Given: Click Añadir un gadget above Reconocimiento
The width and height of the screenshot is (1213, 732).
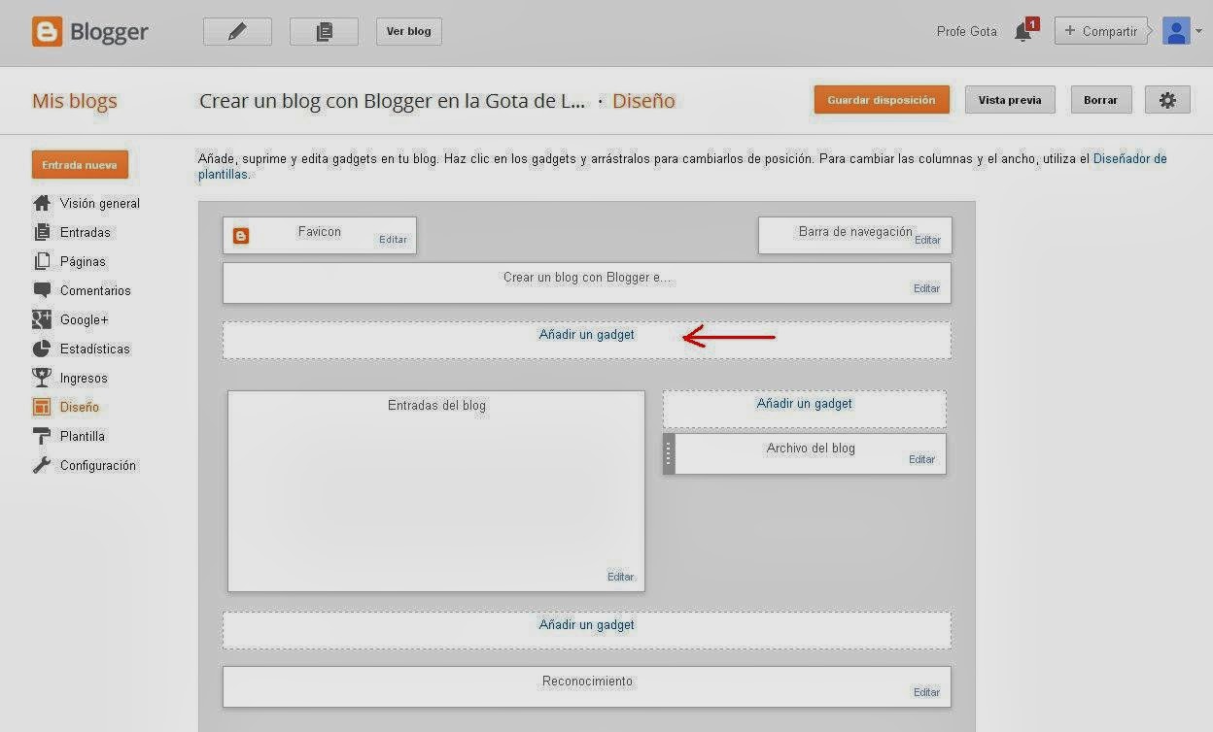Looking at the screenshot, I should [587, 624].
